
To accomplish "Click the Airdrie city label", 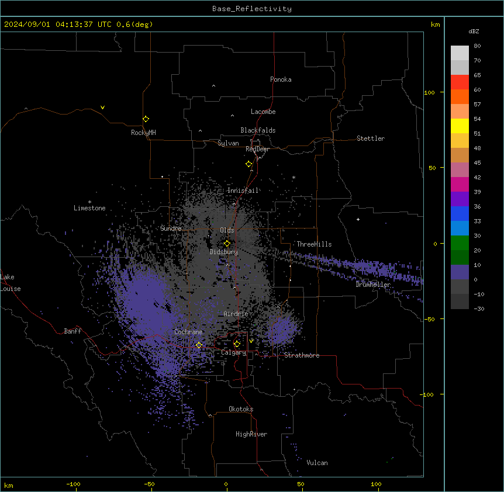I will 236,314.
